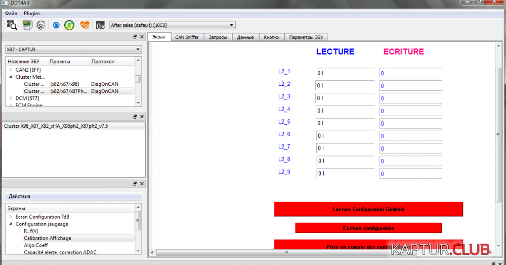
Task: Open the Plugins menu
Action: [x=32, y=13]
